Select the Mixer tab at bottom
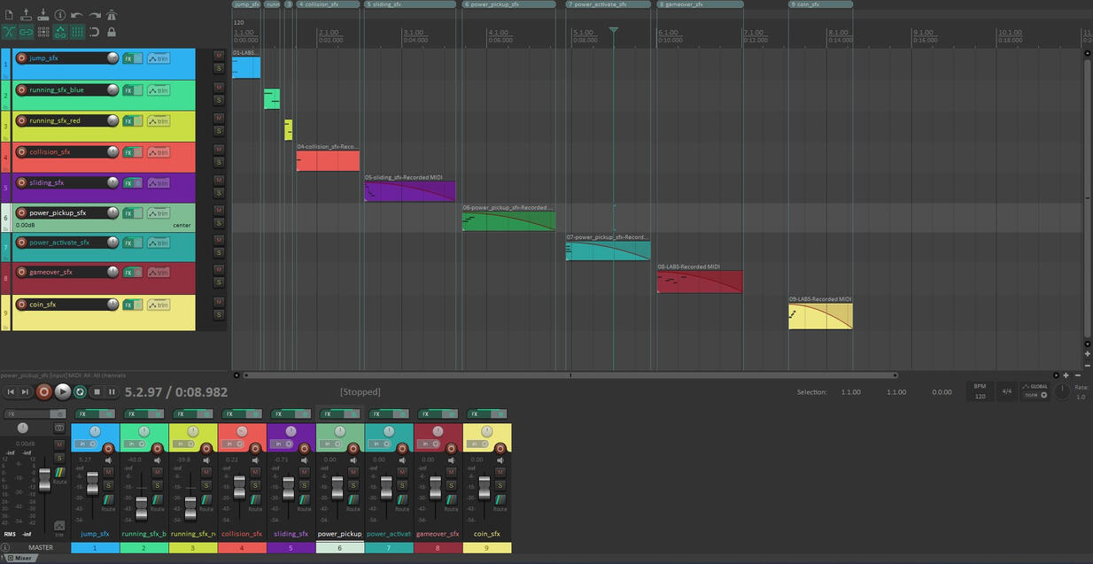The width and height of the screenshot is (1093, 564). (22, 558)
